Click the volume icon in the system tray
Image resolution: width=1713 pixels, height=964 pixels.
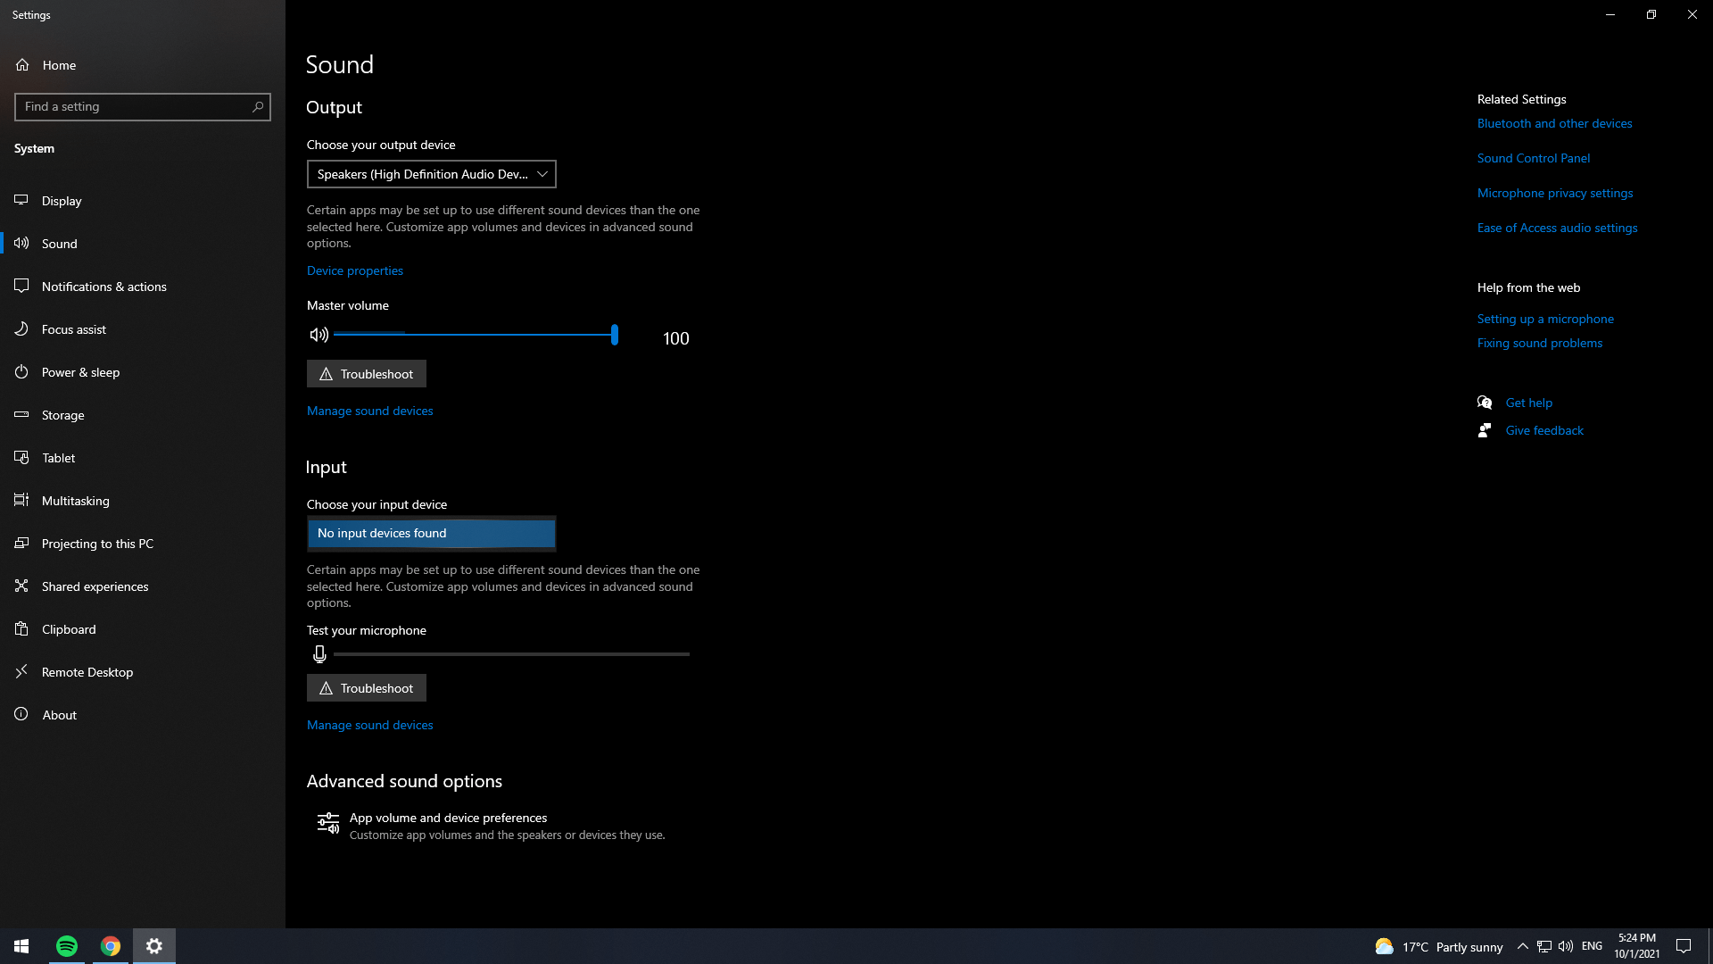click(1567, 946)
